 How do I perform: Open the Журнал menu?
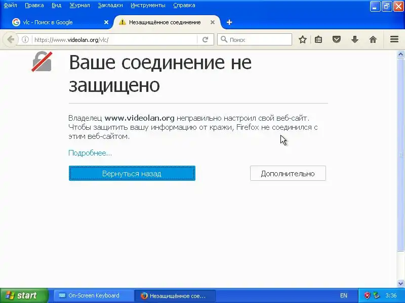pos(79,5)
